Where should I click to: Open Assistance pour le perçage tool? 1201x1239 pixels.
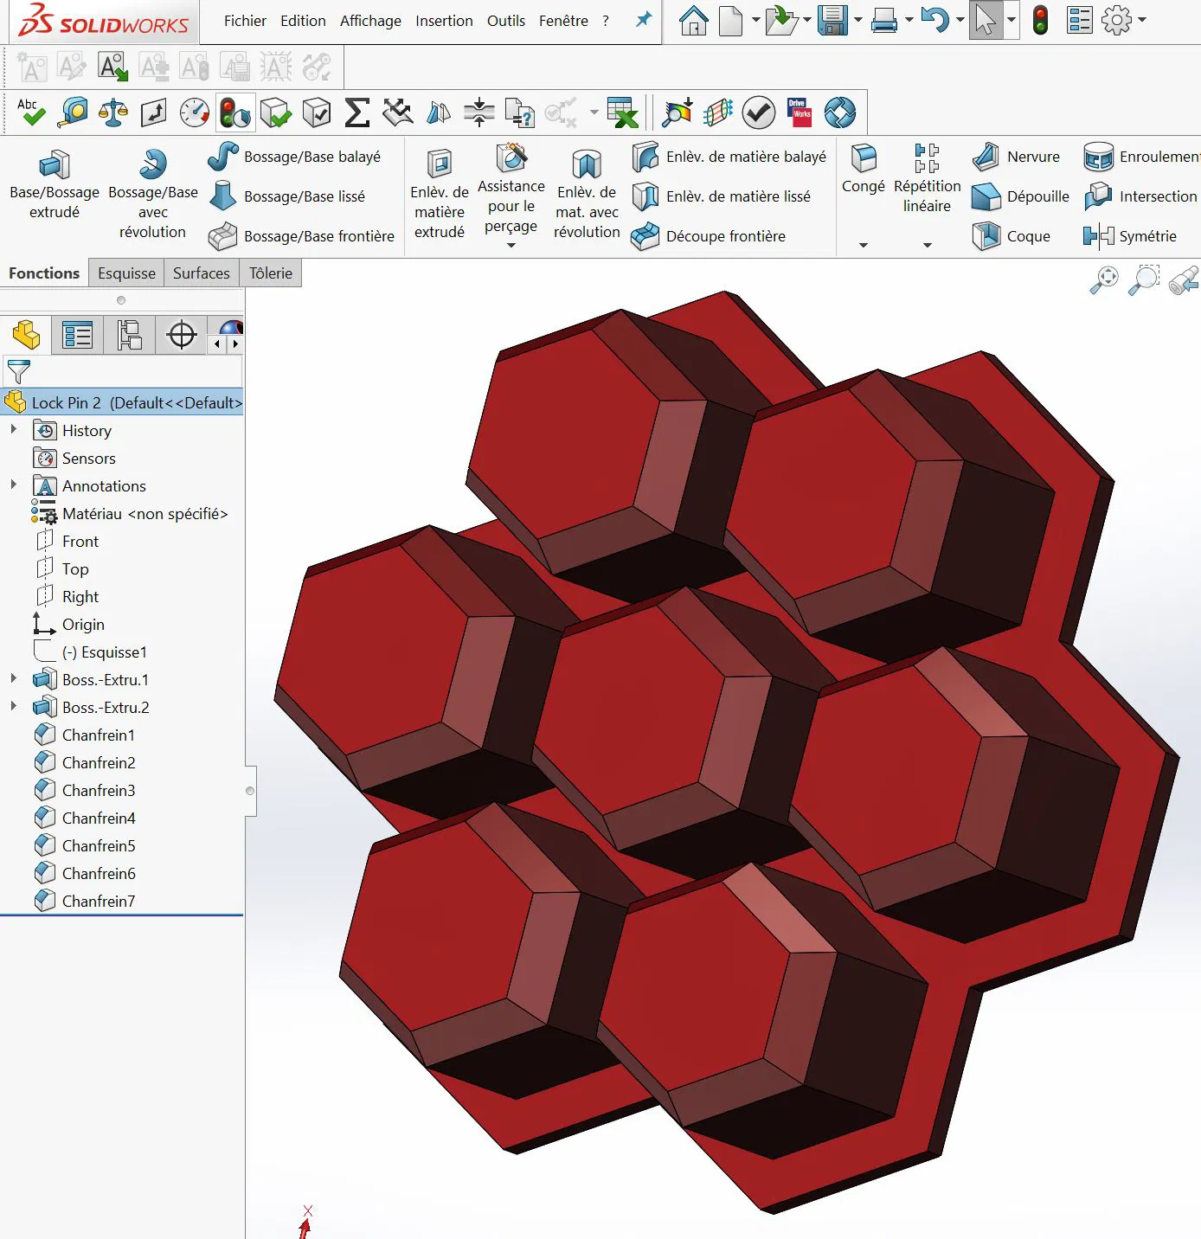(511, 190)
